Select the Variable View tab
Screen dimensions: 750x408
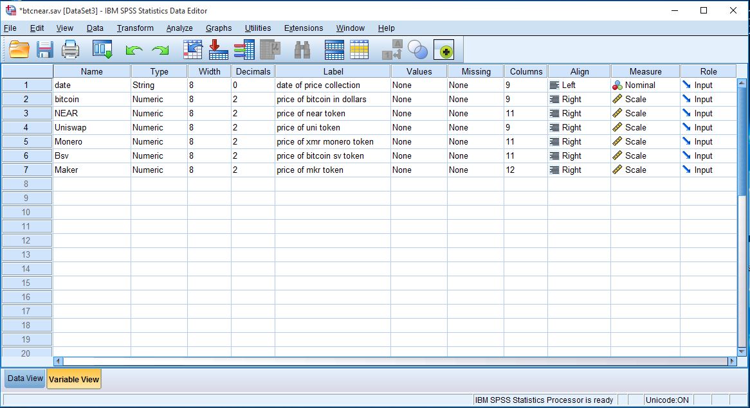coord(74,379)
